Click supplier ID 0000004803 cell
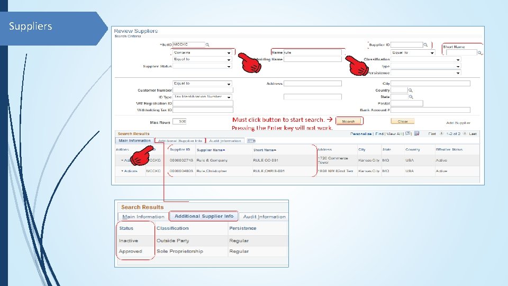Screen dimensions: 508x286 pyautogui.click(x=181, y=171)
